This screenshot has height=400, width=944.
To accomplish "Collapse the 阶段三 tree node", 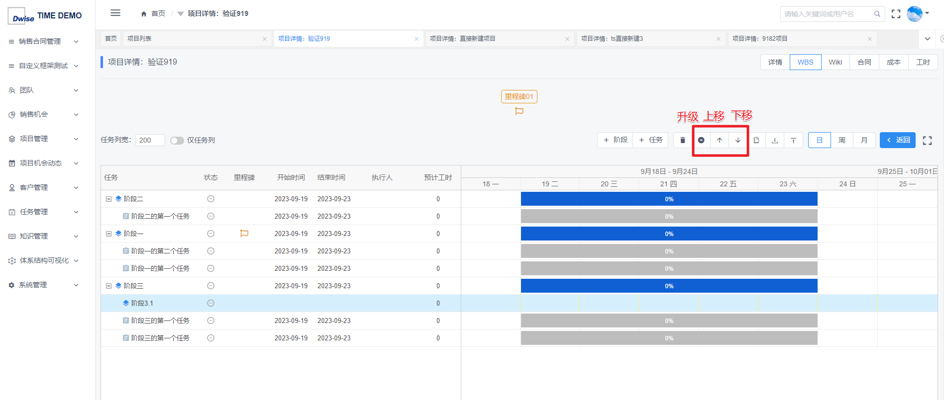I will point(108,286).
